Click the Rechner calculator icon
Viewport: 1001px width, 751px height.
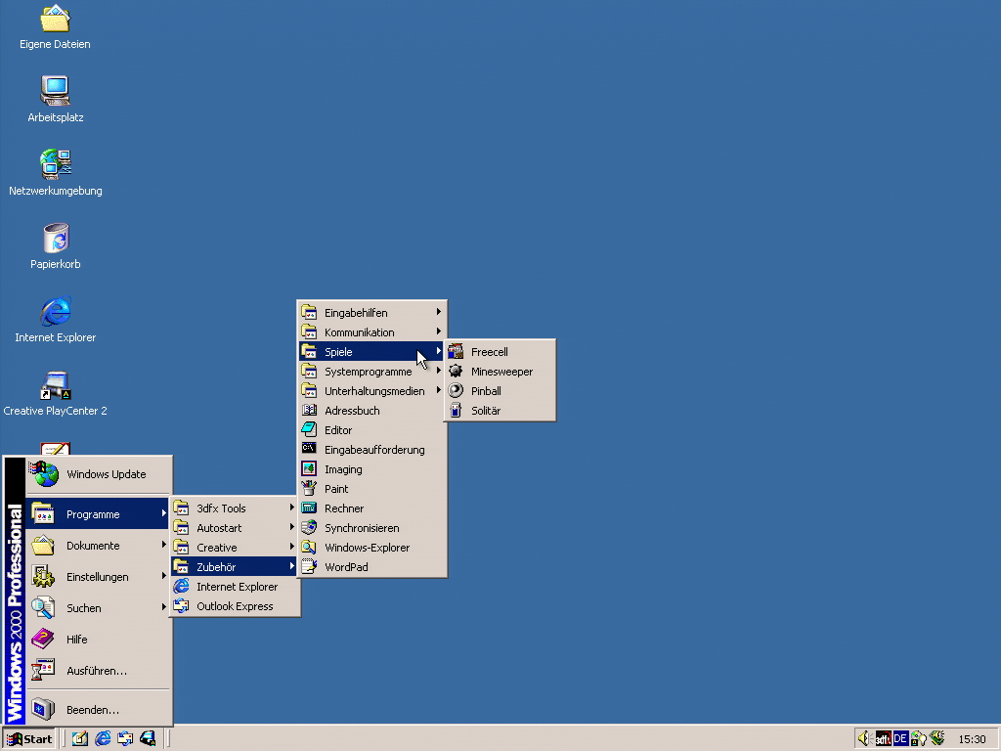tap(309, 508)
